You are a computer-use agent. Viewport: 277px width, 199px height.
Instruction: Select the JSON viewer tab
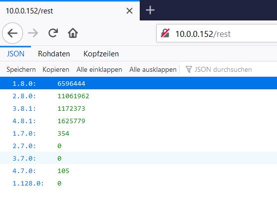point(15,54)
